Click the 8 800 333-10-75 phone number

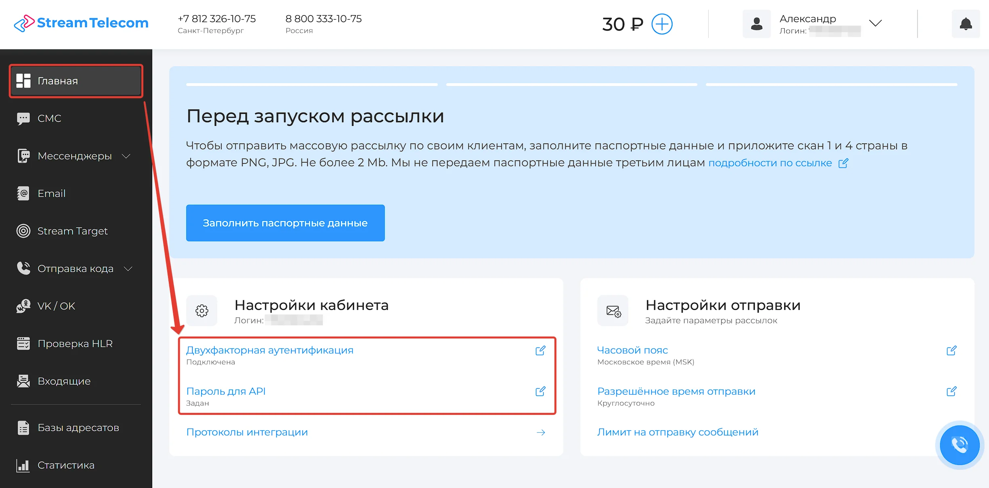click(x=323, y=19)
